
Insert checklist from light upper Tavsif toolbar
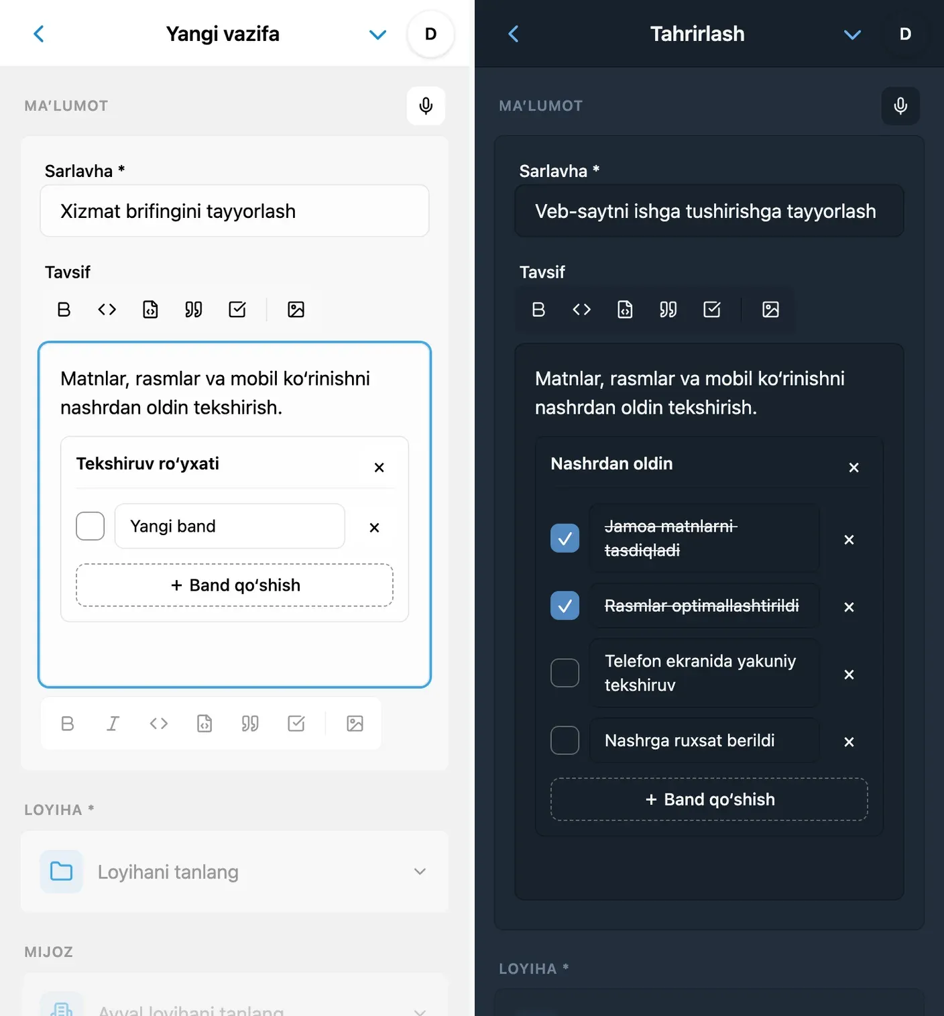[x=237, y=310]
